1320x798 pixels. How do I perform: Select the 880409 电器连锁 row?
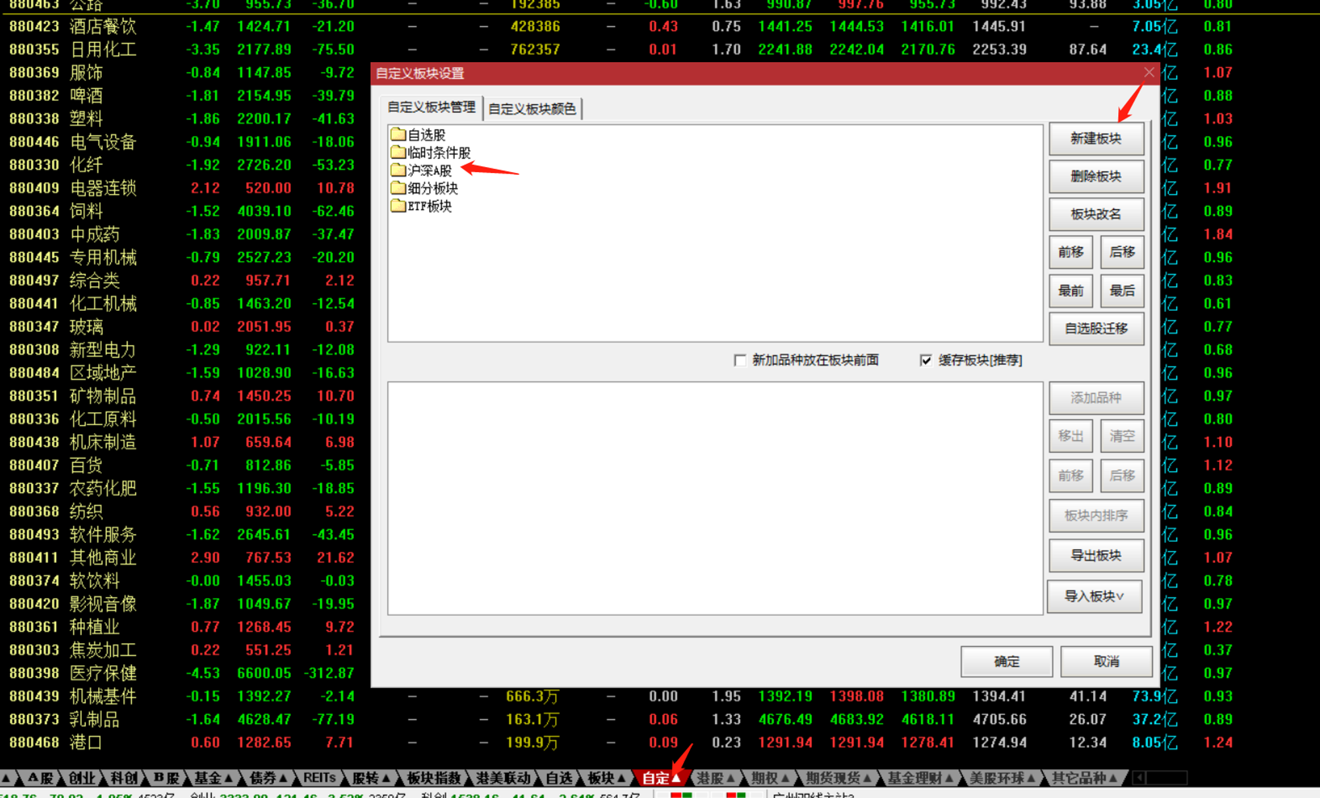pyautogui.click(x=185, y=188)
